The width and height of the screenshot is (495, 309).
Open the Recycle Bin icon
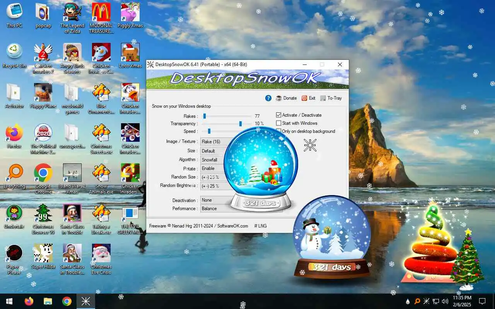(14, 56)
